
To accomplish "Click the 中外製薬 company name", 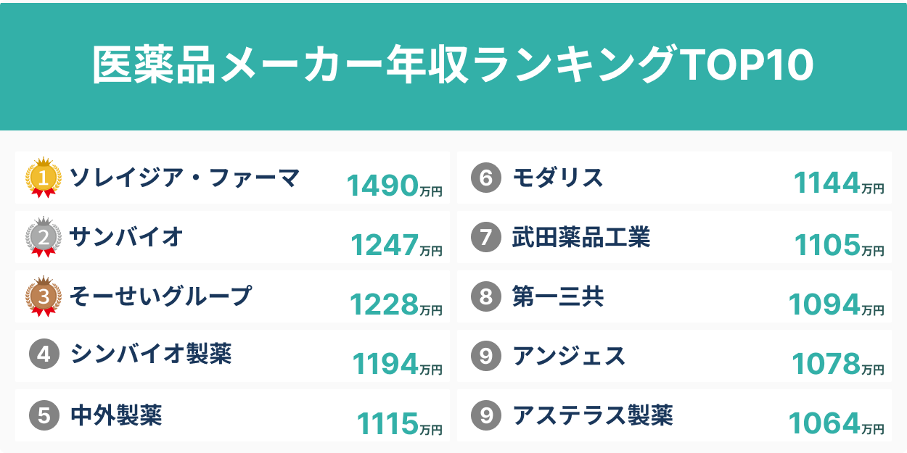I will pos(116,415).
